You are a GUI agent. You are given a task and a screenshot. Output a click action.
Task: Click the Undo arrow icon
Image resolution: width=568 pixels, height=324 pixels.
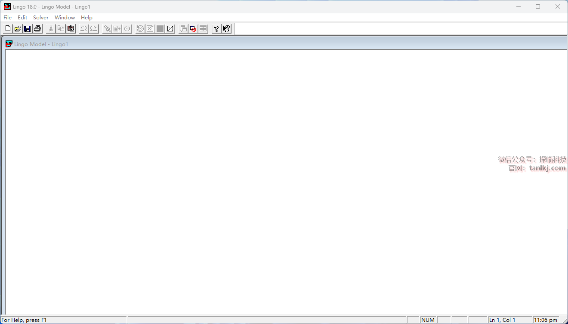tap(84, 29)
